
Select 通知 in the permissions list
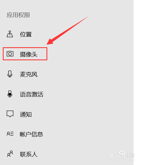click(x=26, y=114)
